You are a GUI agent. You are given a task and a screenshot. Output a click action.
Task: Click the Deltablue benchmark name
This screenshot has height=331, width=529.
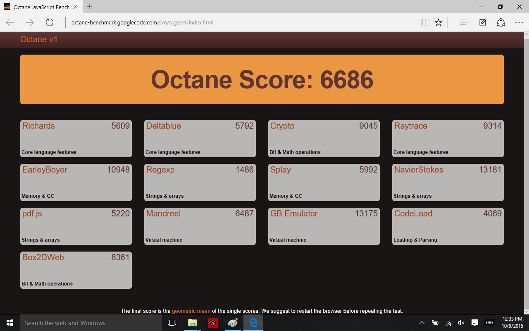tap(164, 126)
